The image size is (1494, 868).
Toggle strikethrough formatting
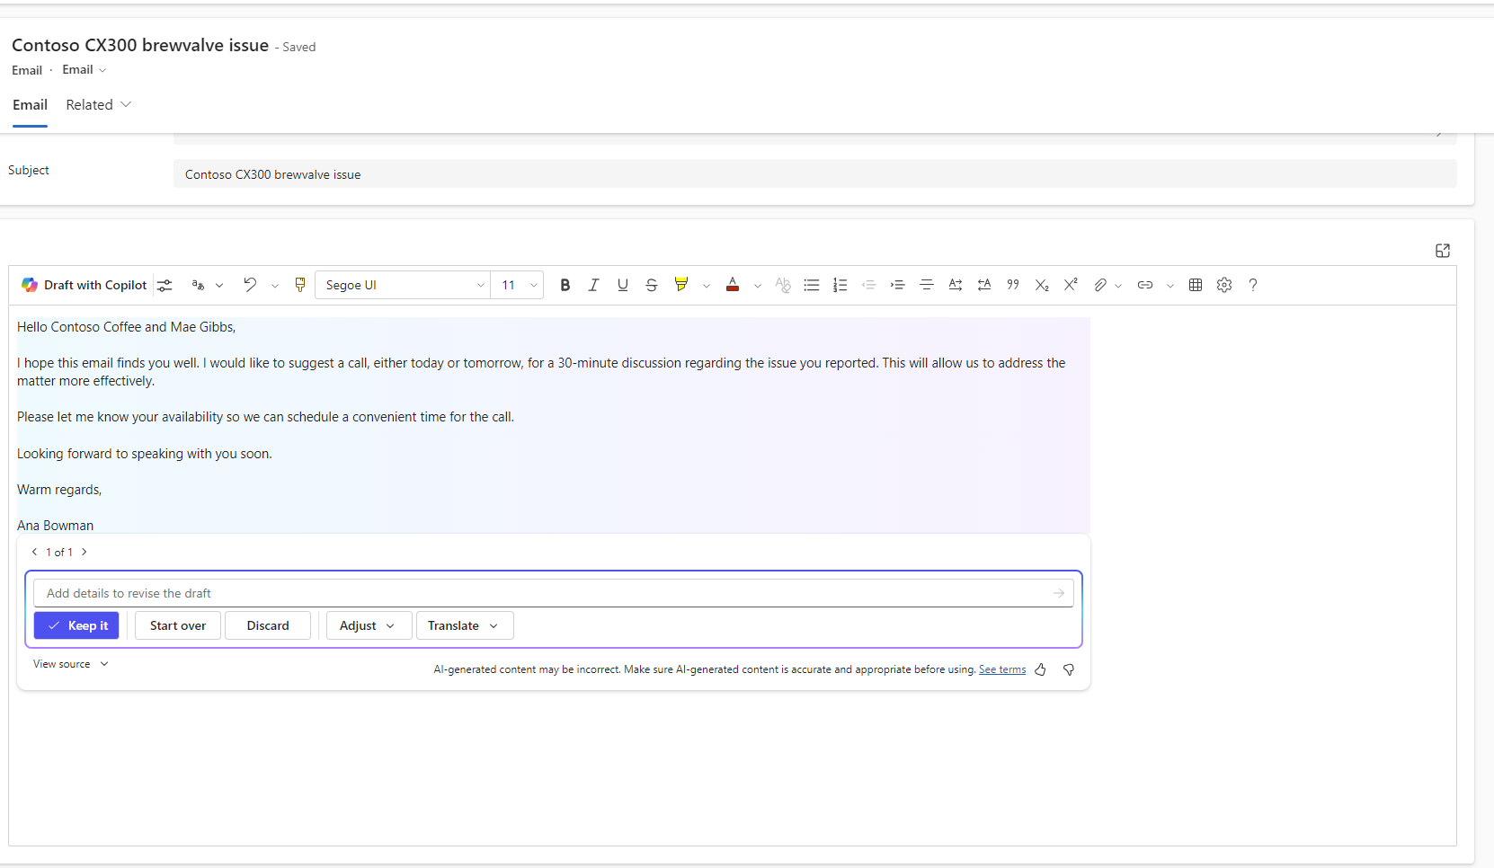(x=652, y=285)
